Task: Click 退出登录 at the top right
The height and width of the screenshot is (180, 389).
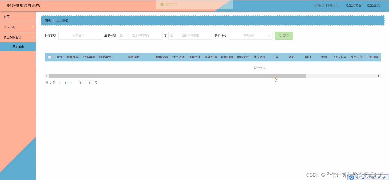Action: point(373,5)
